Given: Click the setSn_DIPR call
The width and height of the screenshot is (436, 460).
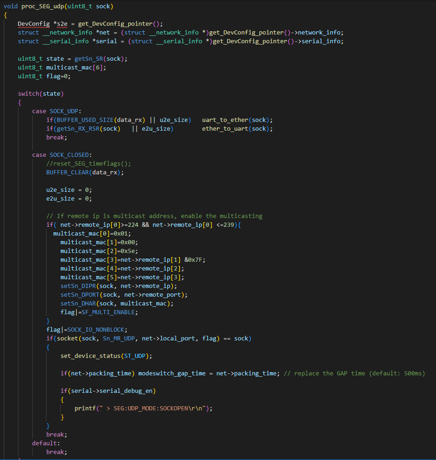Looking at the screenshot, I should coord(119,286).
